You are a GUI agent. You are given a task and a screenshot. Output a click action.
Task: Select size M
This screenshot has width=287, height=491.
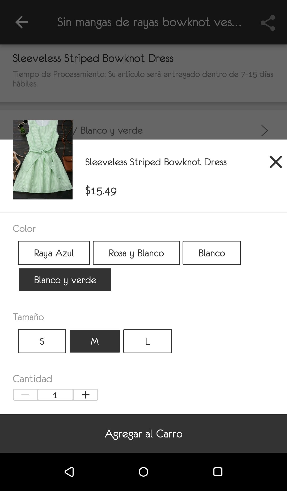pos(95,341)
